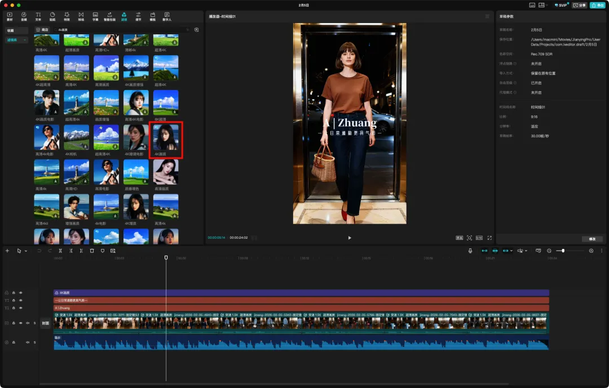
Task: Switch to the 音频 (Audio) tab
Action: point(24,16)
